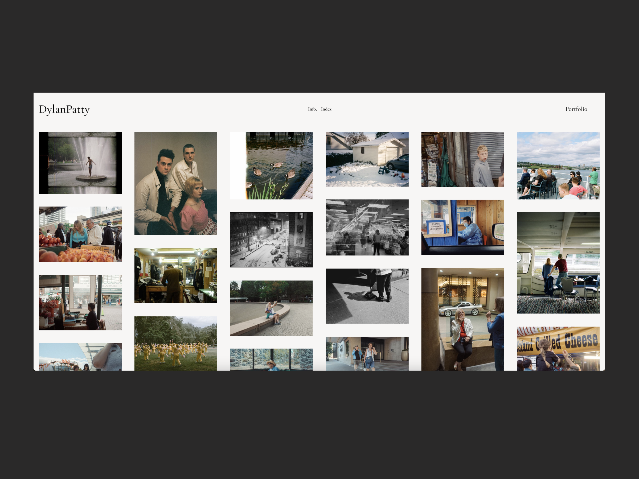Open the masked worker booth photo
639x479 pixels.
[x=462, y=227]
